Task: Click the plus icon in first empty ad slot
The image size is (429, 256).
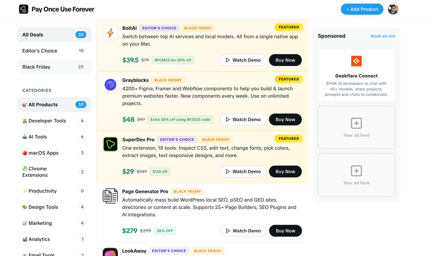Action: click(356, 123)
